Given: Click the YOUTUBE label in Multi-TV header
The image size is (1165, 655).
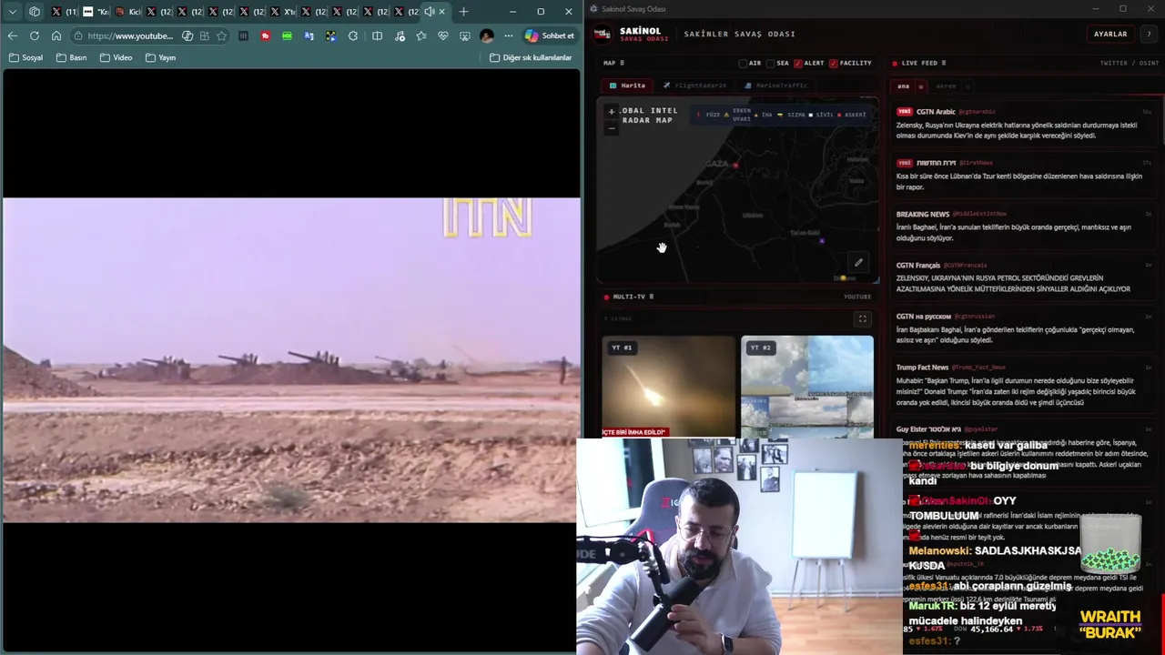Looking at the screenshot, I should click(857, 297).
